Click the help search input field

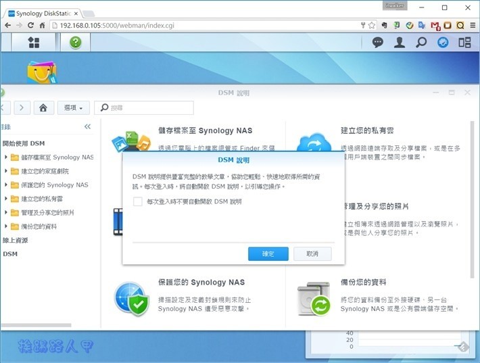point(144,107)
